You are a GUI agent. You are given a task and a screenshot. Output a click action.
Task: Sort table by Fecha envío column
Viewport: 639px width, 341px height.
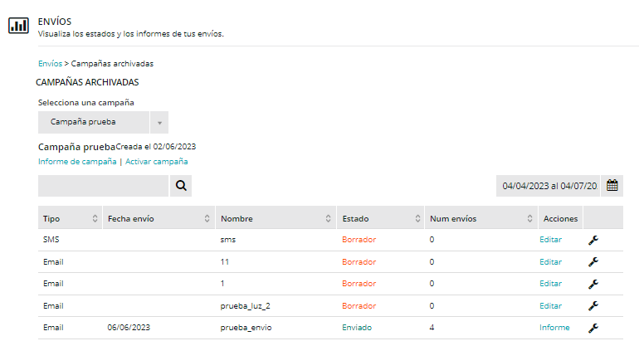(207, 219)
